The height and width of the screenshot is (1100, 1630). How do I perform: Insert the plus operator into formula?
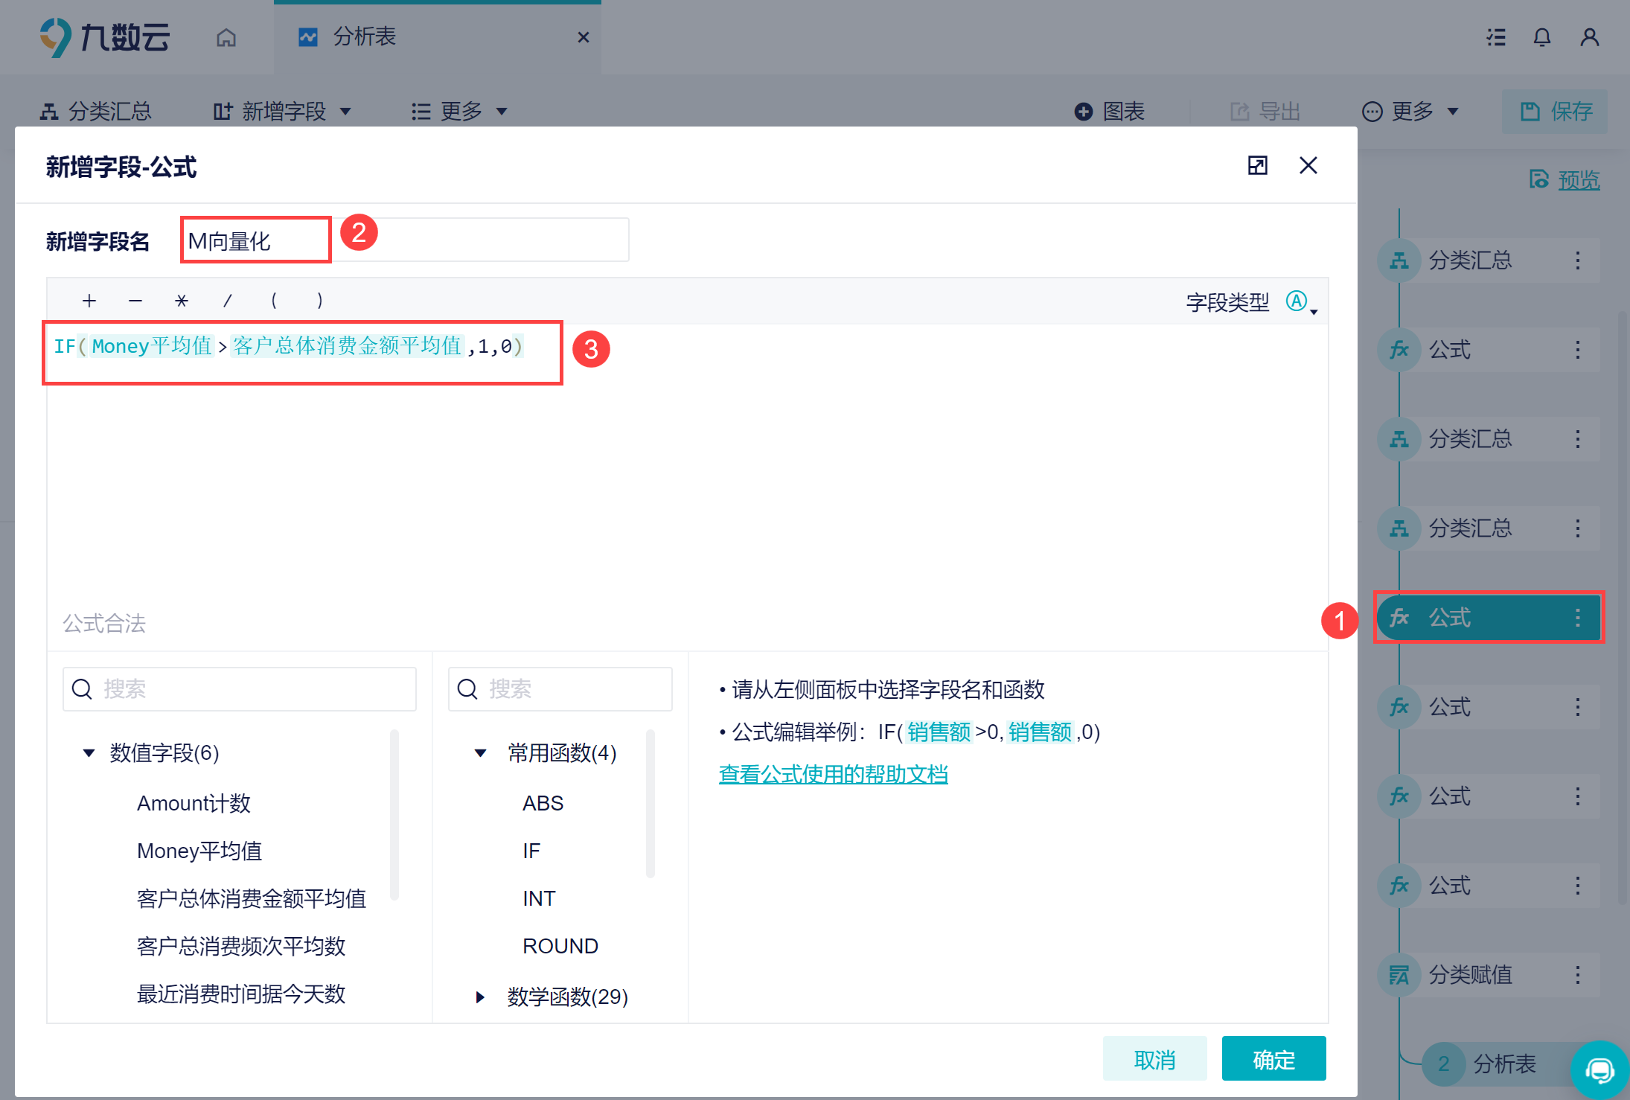(89, 301)
